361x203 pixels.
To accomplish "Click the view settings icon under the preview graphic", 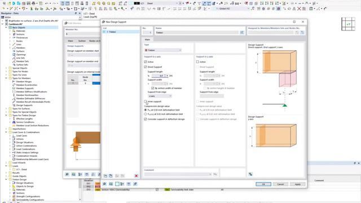I will 250,174.
